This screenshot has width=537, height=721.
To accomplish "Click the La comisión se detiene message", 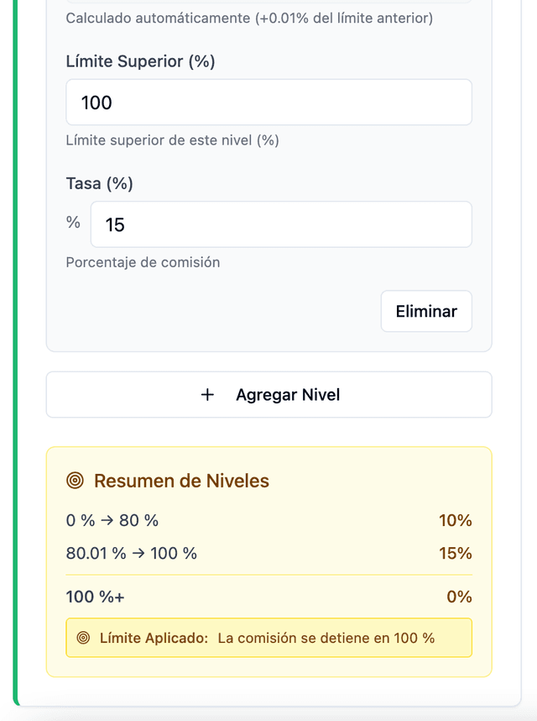I will (326, 638).
